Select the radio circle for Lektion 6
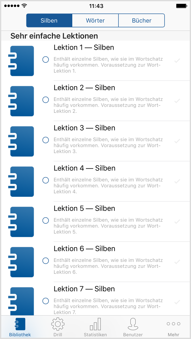Image resolution: width=191 pixels, height=339 pixels. (x=46, y=261)
